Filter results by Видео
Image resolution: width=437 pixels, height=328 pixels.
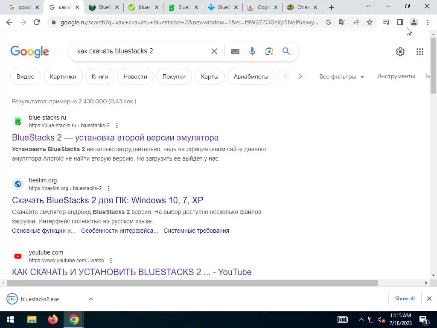pyautogui.click(x=25, y=77)
